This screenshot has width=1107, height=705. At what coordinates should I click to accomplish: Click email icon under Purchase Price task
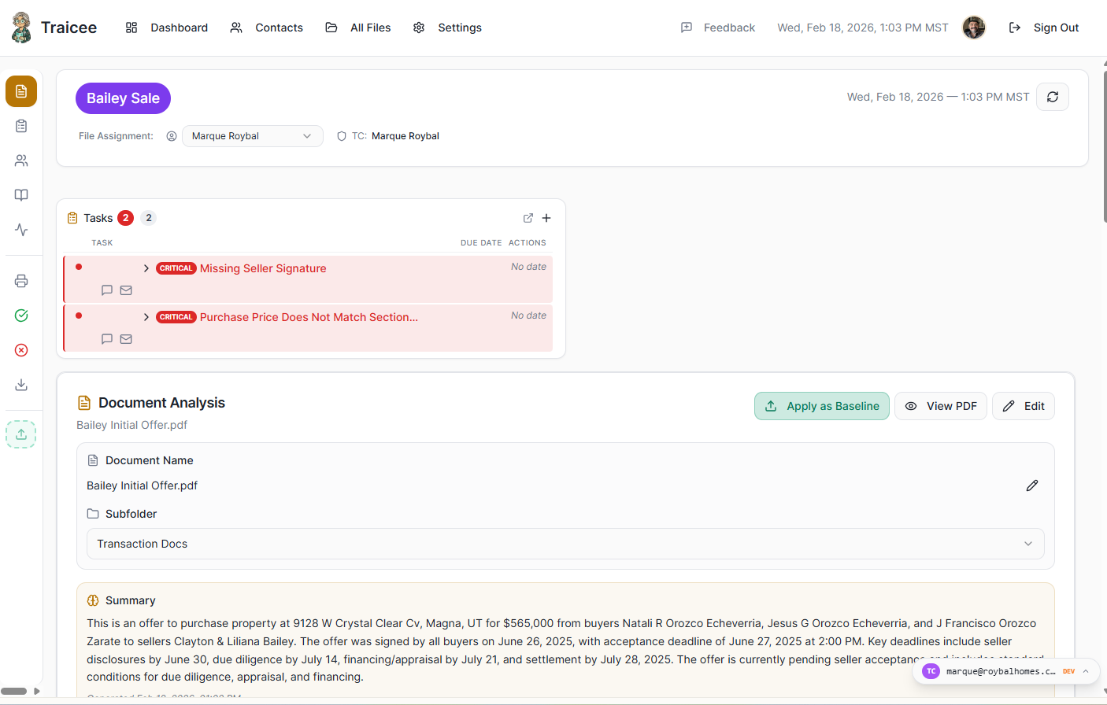tap(126, 339)
